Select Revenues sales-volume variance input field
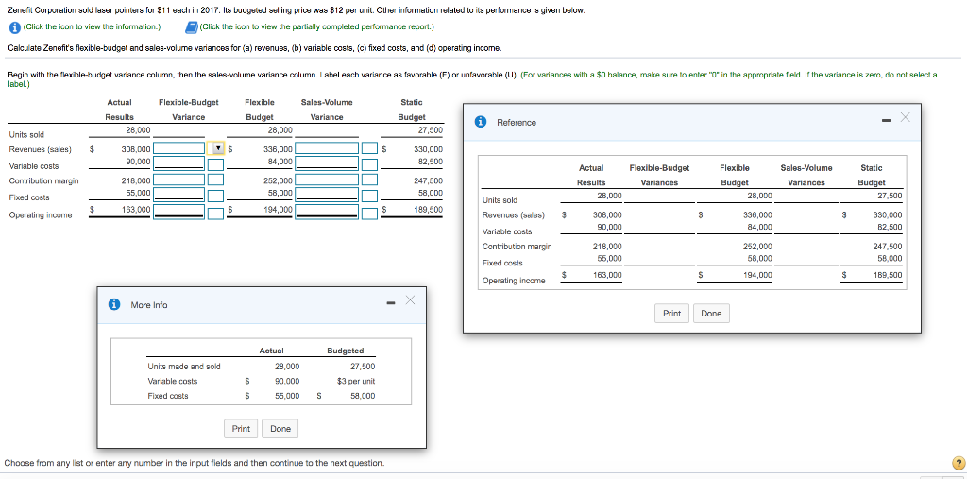Viewport: 967px width, 479px height. coord(327,148)
